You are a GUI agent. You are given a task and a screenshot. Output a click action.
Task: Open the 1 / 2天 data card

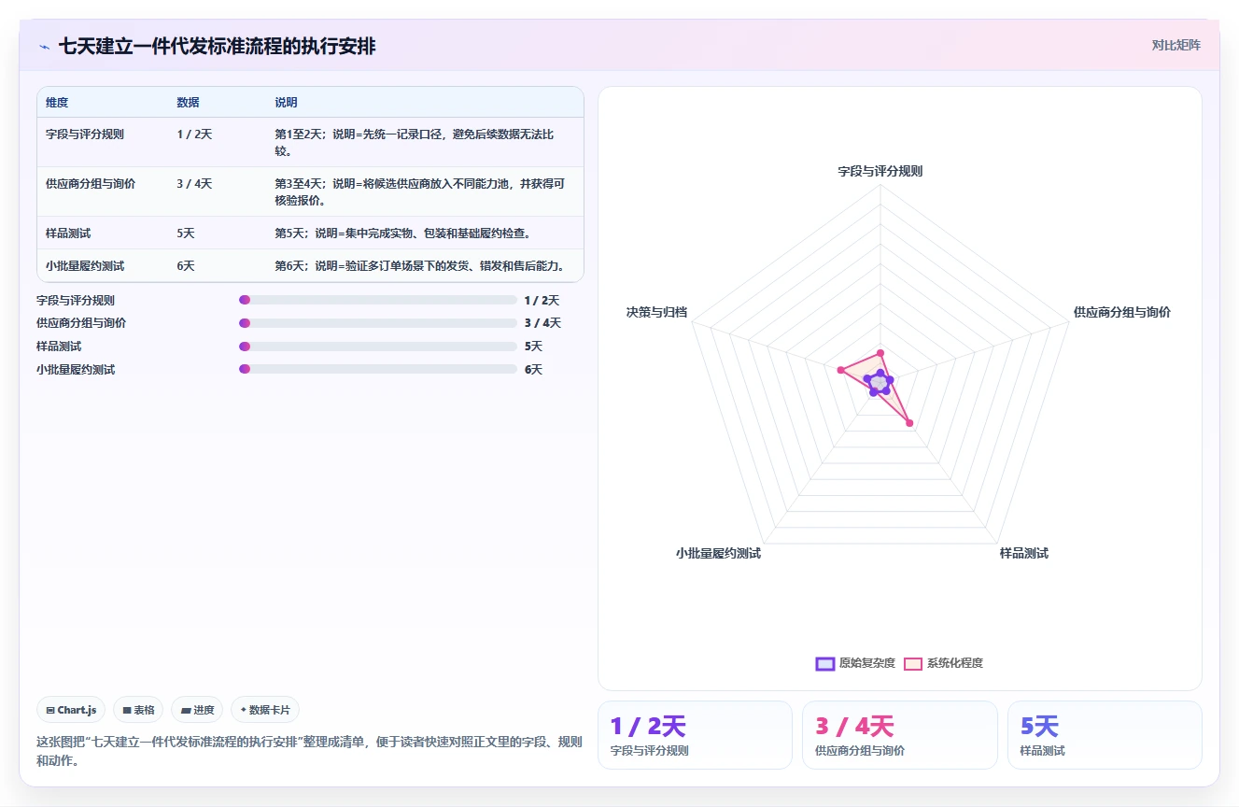[695, 735]
